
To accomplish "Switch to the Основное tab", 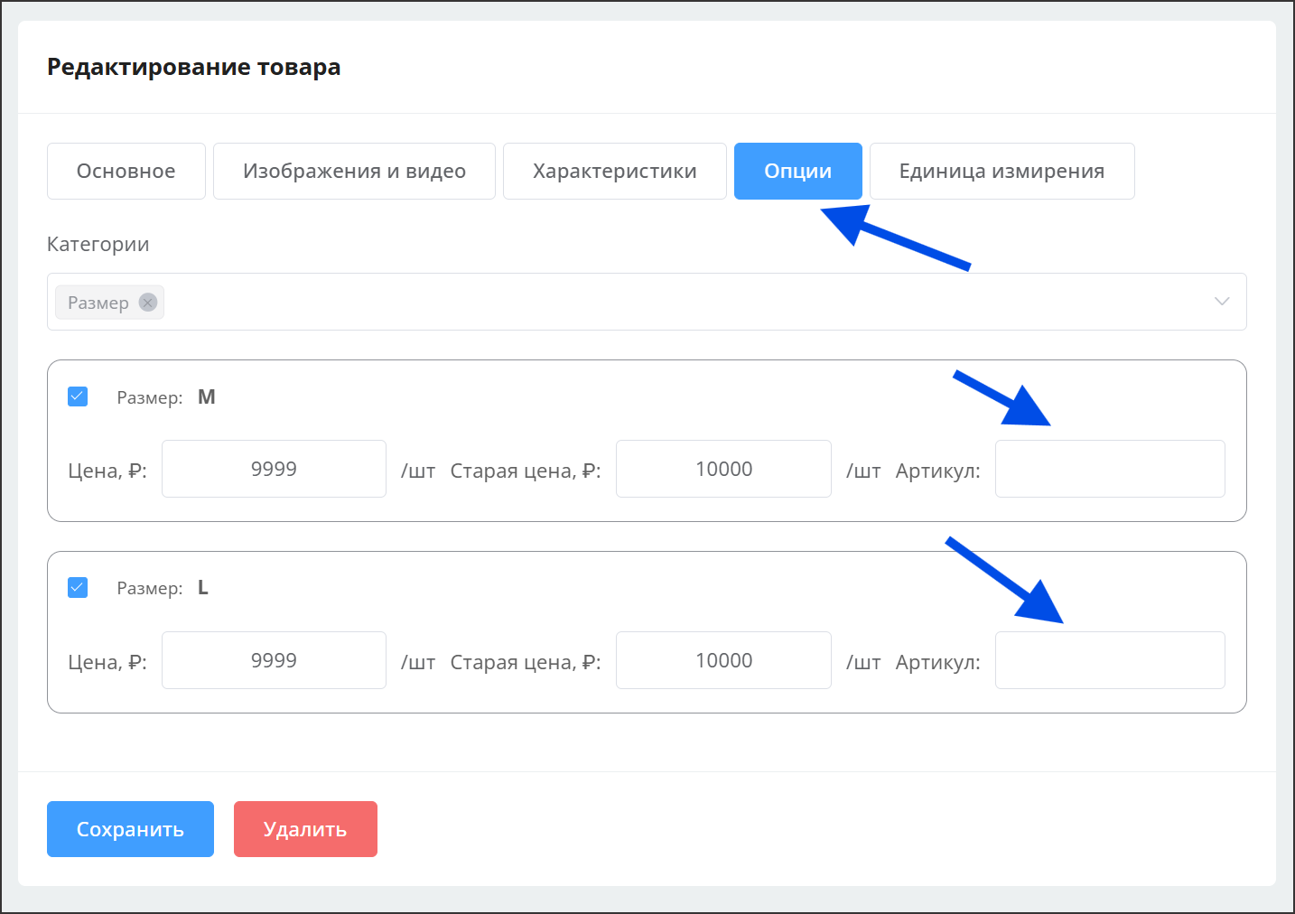I will tap(126, 172).
